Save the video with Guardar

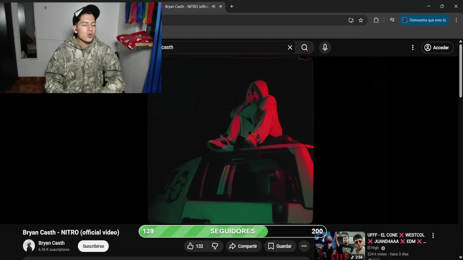point(280,246)
